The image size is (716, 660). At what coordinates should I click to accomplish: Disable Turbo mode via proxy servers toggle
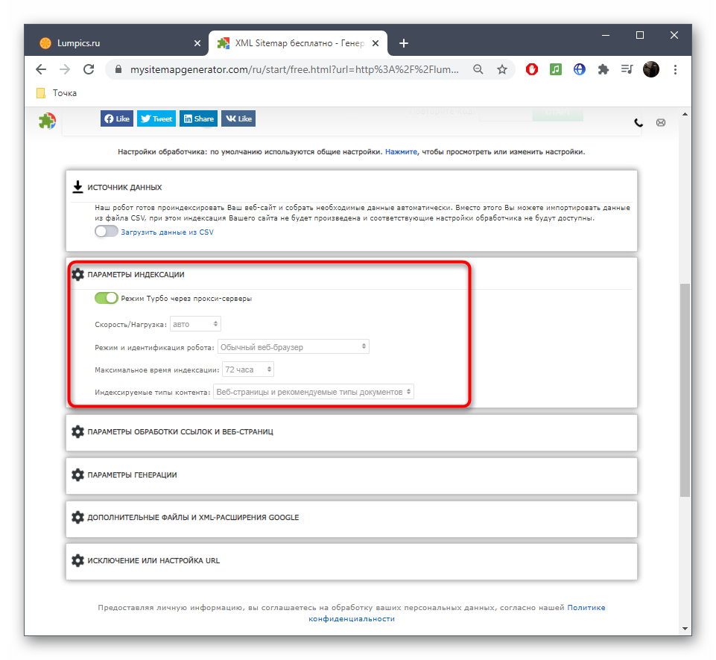tap(107, 298)
